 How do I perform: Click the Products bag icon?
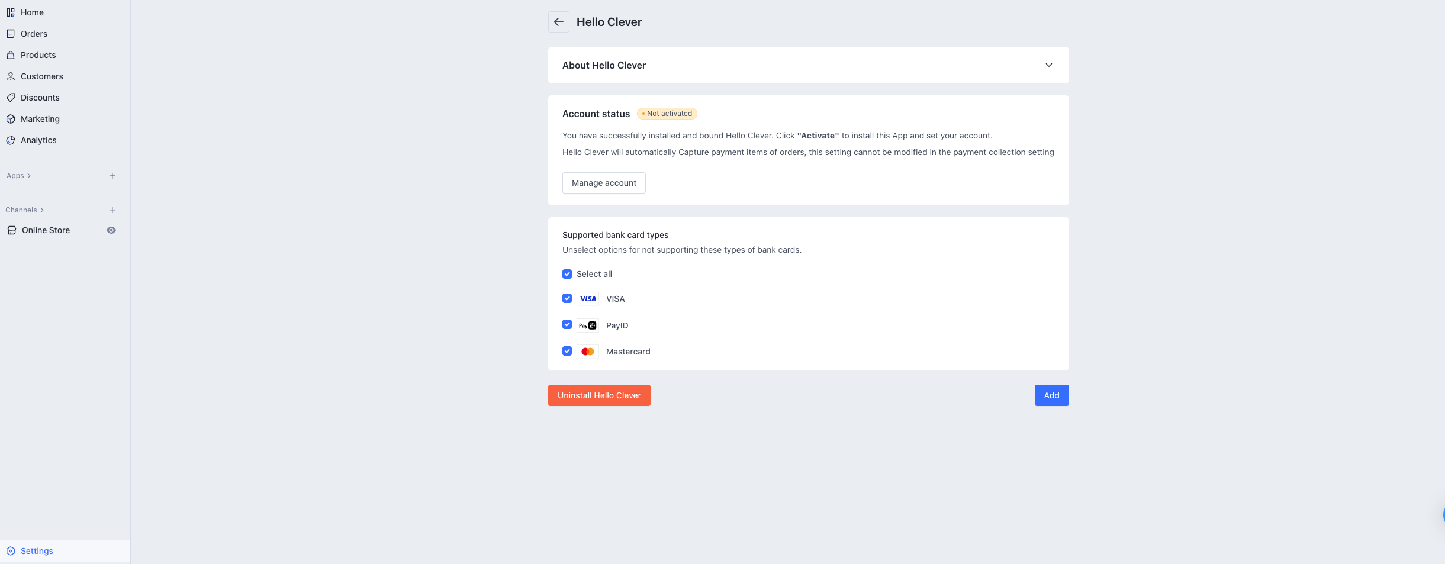coord(11,55)
